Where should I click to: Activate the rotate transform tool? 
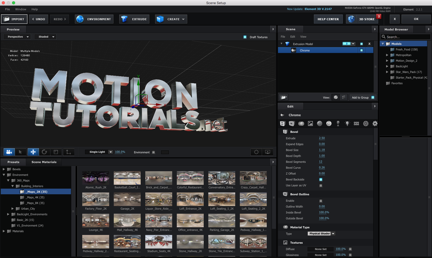(x=44, y=152)
